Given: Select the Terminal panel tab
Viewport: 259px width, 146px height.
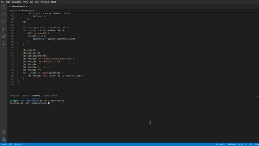Looking at the screenshot, I should click(x=36, y=96).
